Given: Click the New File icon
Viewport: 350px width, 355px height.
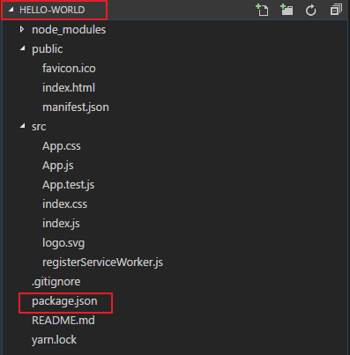Looking at the screenshot, I should [x=262, y=10].
